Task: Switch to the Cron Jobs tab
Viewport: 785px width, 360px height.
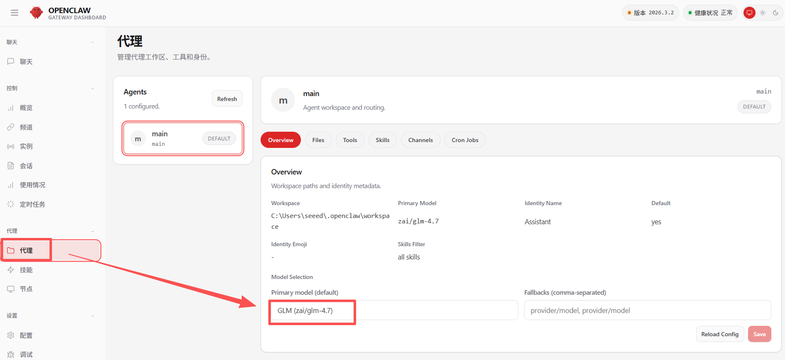Action: 465,140
